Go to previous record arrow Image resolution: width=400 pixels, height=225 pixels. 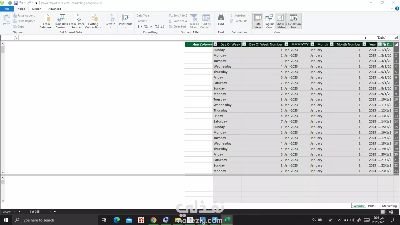[x=19, y=212]
